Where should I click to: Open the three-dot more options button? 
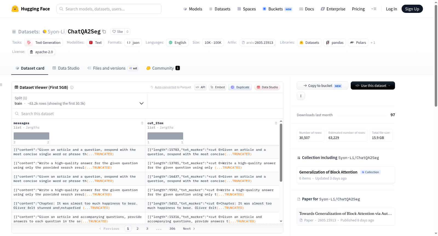tap(301, 96)
